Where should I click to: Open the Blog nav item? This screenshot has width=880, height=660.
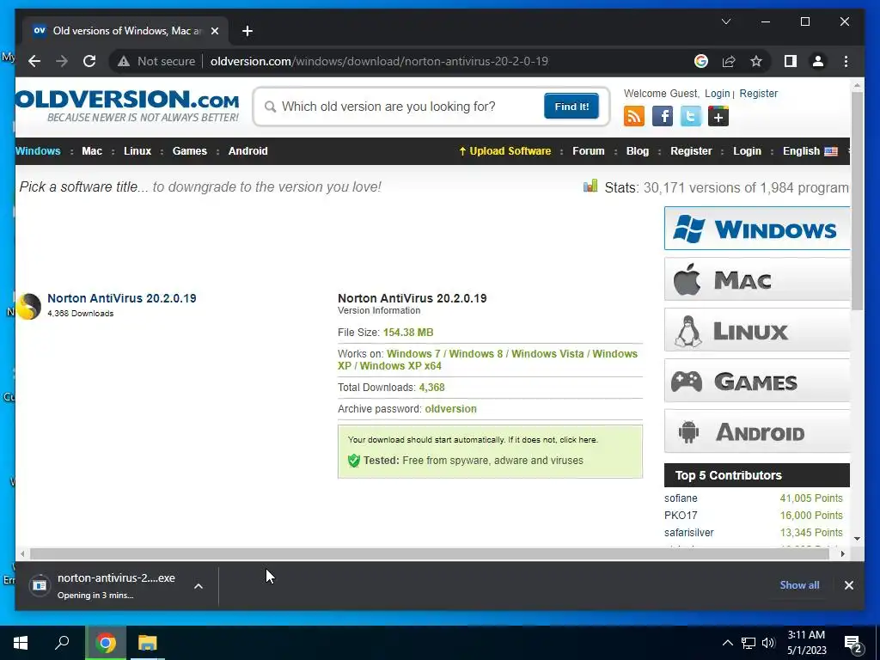tap(638, 151)
